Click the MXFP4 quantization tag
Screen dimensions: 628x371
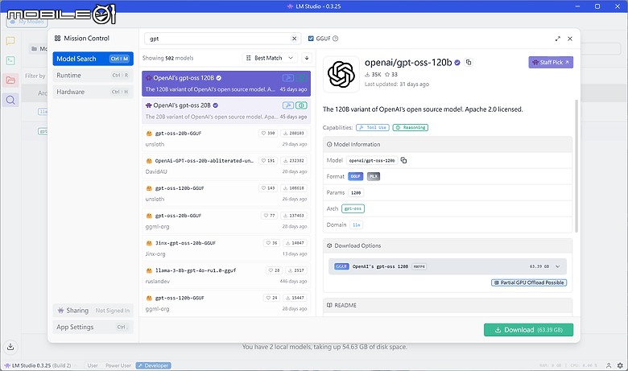[x=419, y=266]
